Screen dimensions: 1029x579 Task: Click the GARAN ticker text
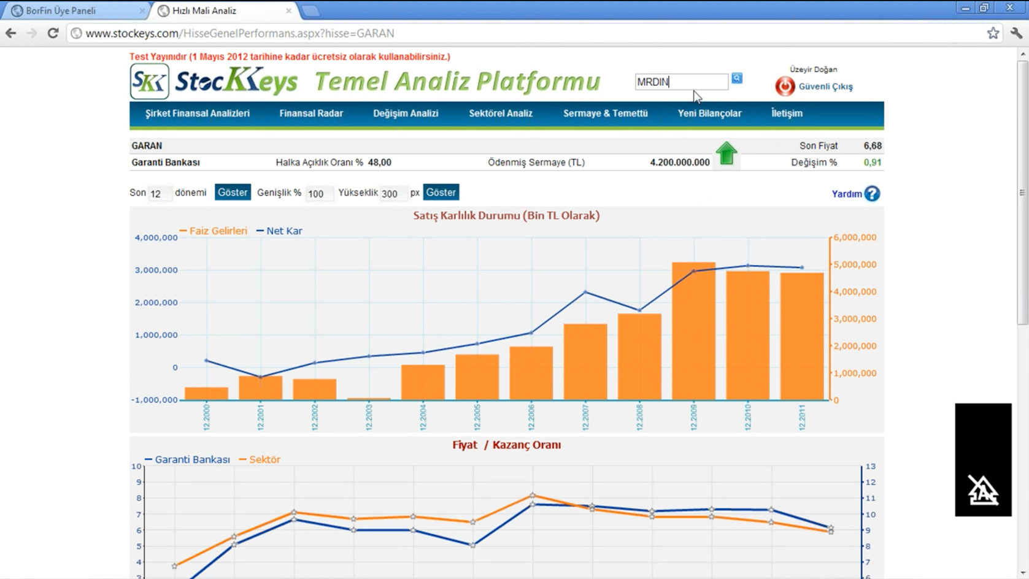[147, 146]
